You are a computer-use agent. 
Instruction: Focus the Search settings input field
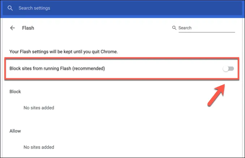(72, 8)
